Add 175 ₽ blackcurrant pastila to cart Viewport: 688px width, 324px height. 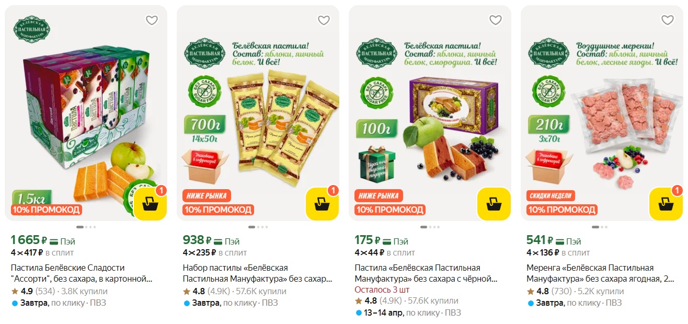click(x=494, y=204)
